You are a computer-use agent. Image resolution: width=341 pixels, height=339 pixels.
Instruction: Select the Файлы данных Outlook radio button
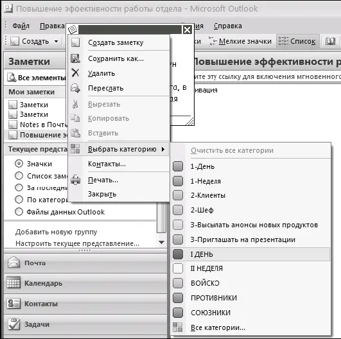tap(19, 212)
